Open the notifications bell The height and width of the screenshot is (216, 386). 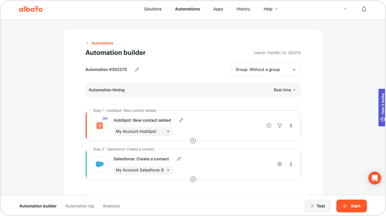(364, 9)
